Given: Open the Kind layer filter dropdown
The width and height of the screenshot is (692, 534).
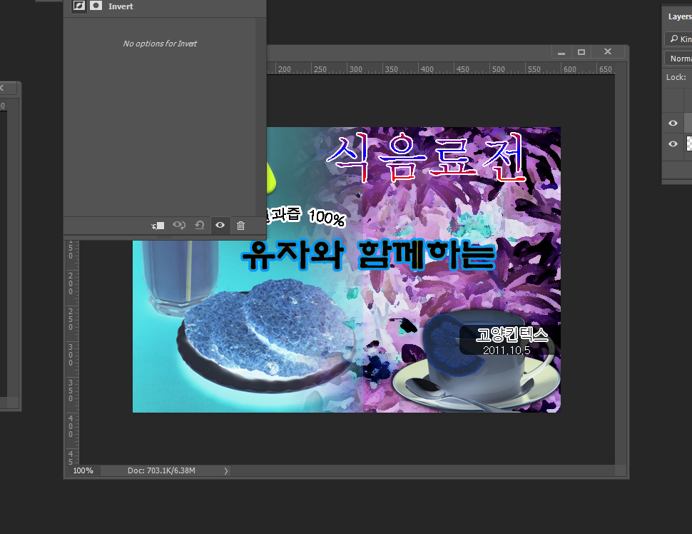Looking at the screenshot, I should pos(683,39).
